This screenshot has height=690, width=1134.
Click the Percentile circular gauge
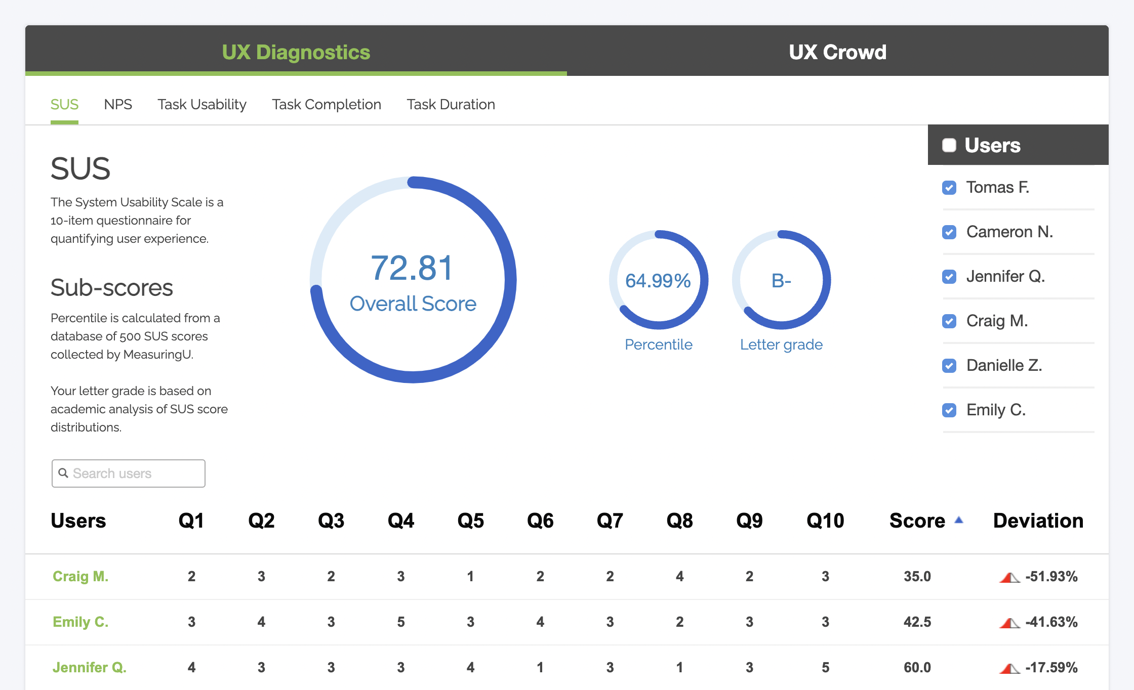pyautogui.click(x=658, y=280)
